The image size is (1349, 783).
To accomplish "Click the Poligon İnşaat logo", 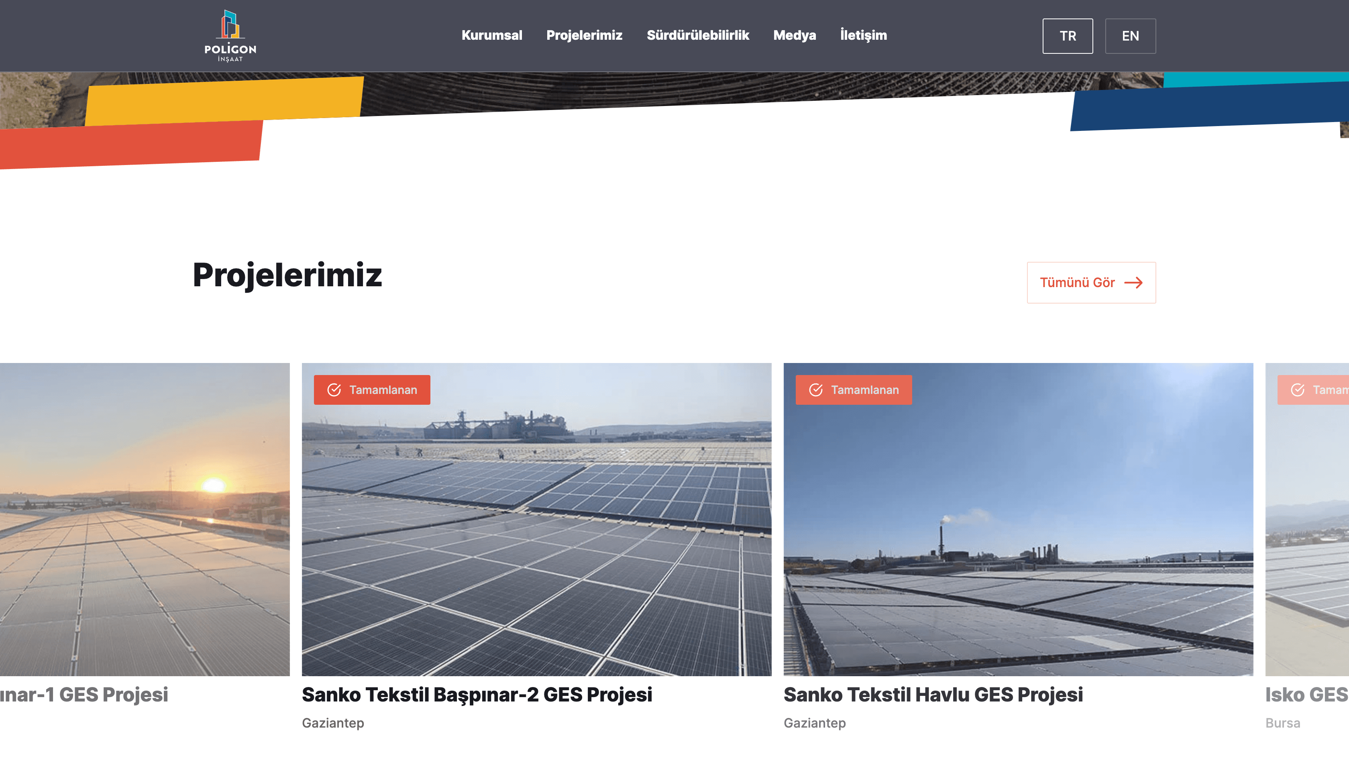I will click(x=230, y=36).
